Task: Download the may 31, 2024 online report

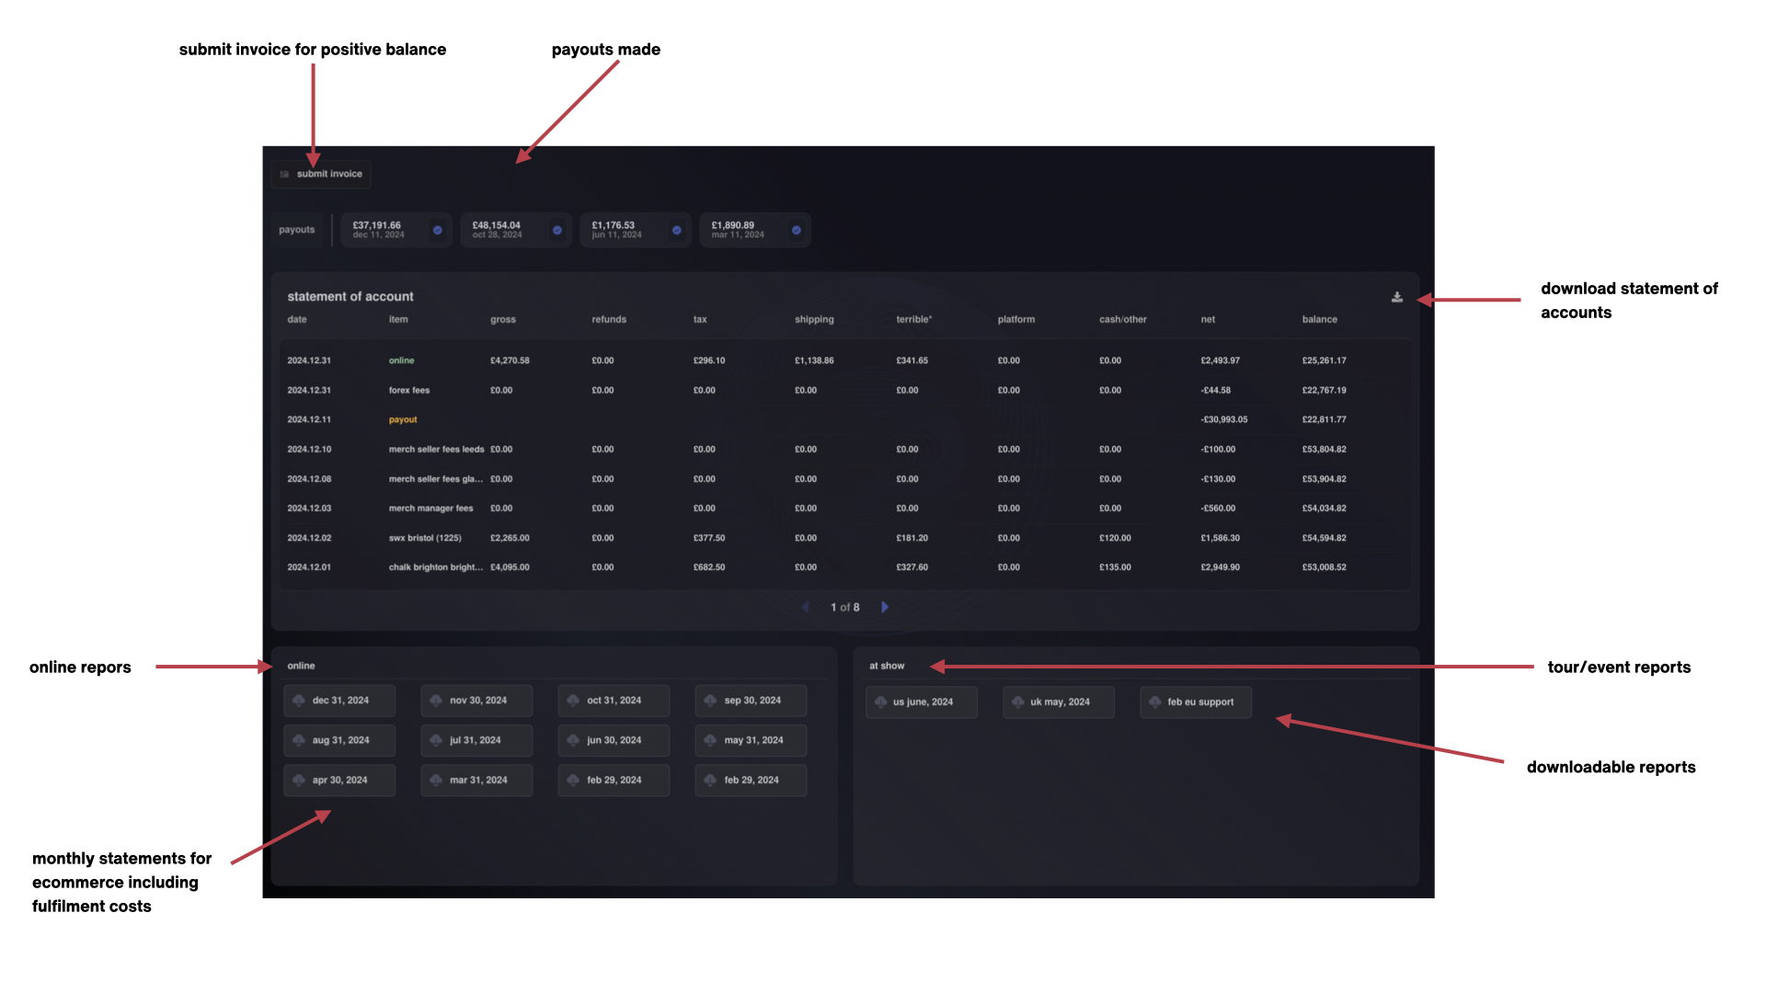Action: [x=751, y=740]
